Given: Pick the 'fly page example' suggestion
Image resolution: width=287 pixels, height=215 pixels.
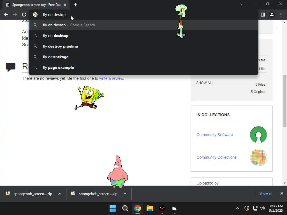Looking at the screenshot, I should tap(143, 67).
